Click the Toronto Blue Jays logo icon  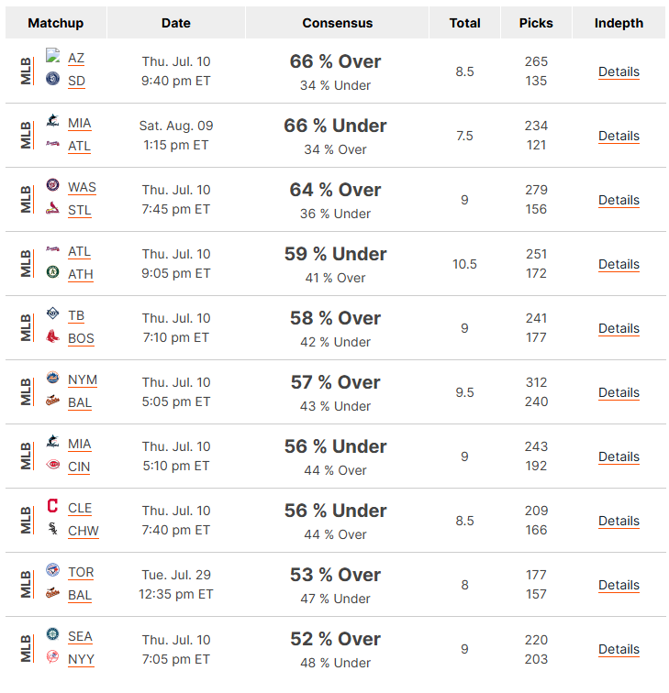[x=52, y=569]
